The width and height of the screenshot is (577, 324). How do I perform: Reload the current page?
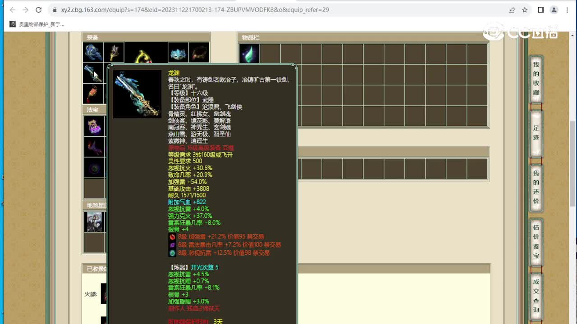coord(39,10)
